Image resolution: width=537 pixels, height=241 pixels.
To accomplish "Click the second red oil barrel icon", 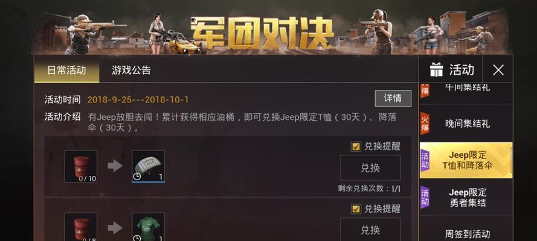I will pyautogui.click(x=81, y=227).
